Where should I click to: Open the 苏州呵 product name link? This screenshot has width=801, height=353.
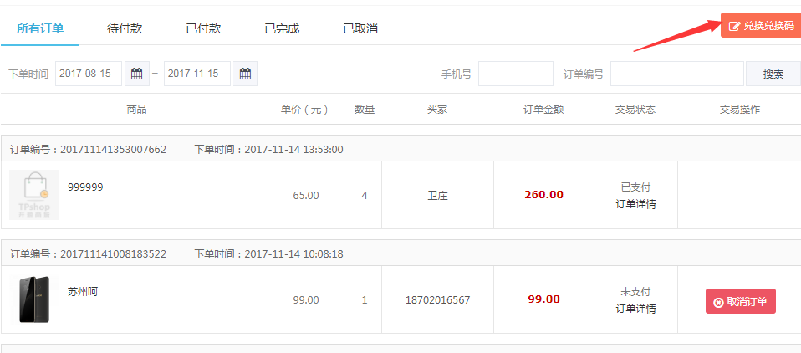83,292
